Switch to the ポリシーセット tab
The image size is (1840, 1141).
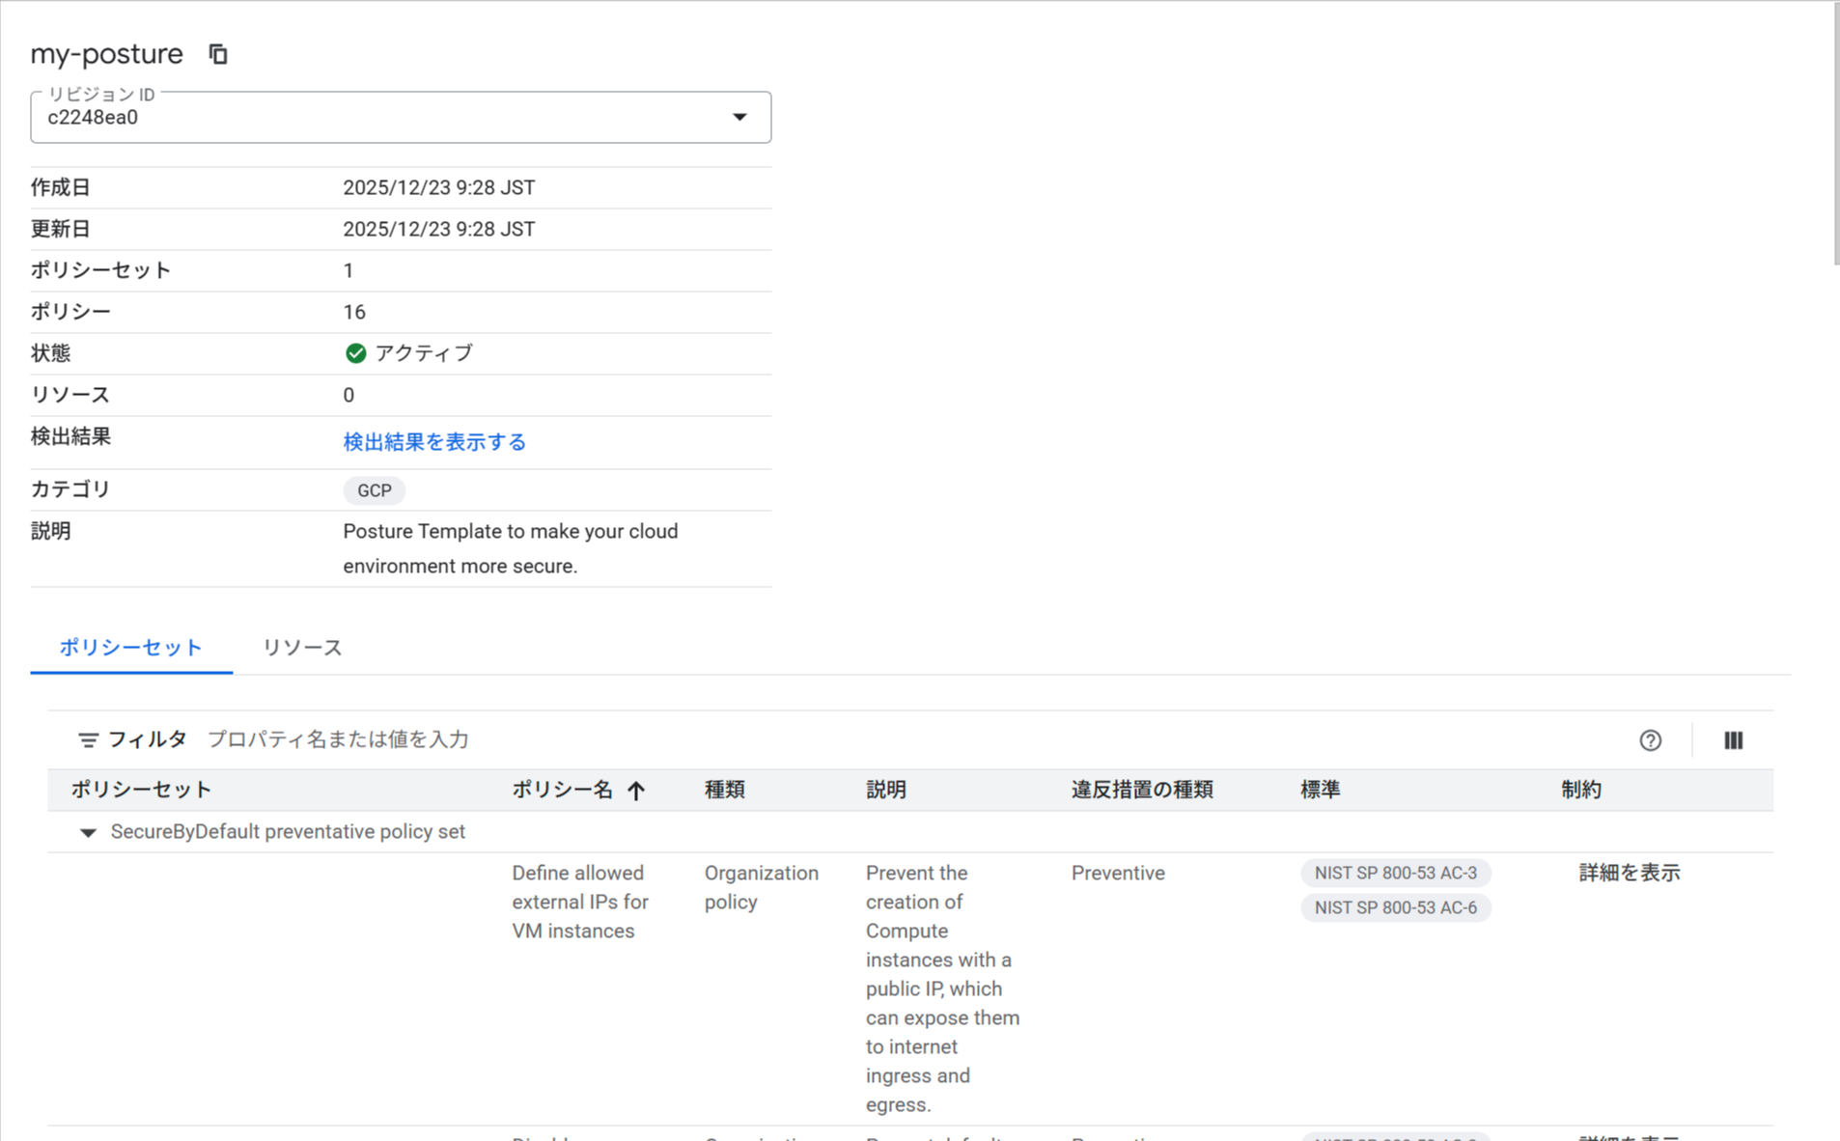(131, 648)
